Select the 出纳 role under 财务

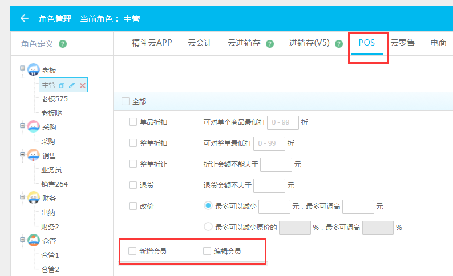(48, 212)
